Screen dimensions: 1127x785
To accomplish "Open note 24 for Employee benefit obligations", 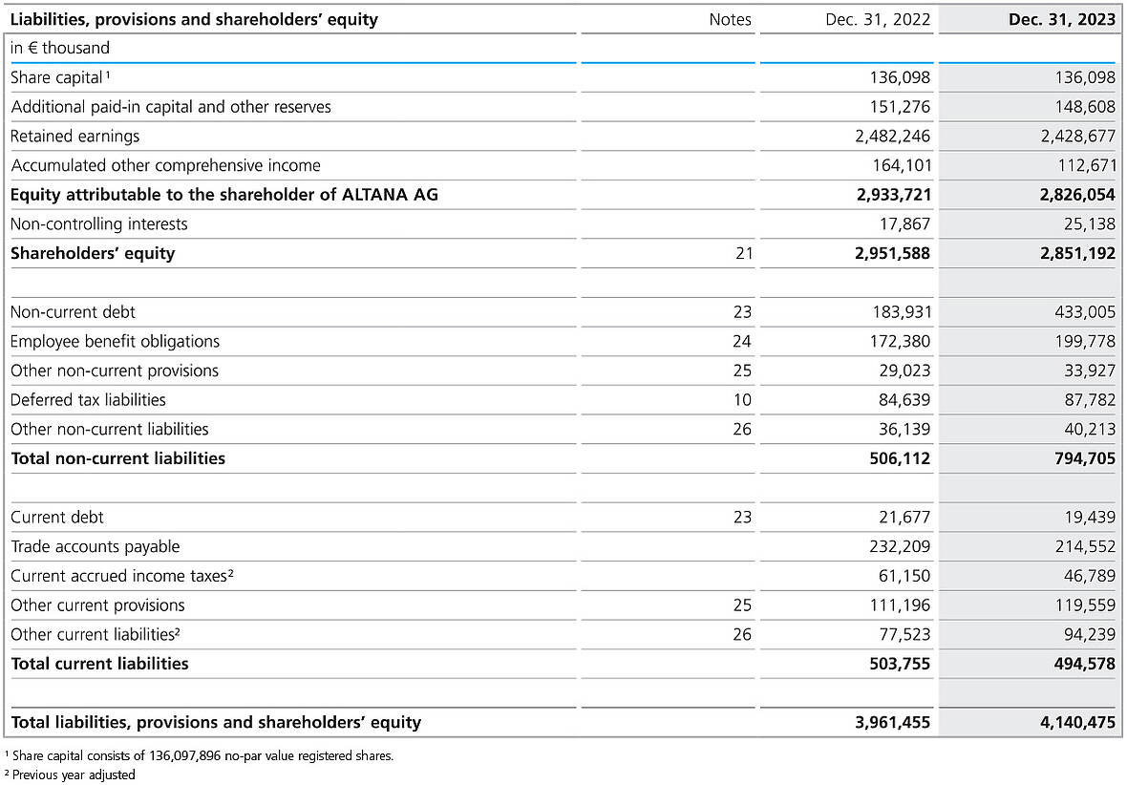I will coord(742,342).
